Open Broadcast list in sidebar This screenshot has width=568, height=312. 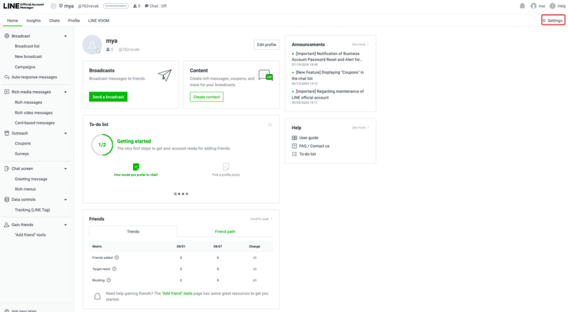[27, 47]
